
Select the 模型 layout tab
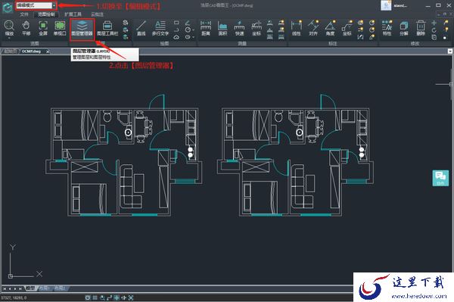30,288
